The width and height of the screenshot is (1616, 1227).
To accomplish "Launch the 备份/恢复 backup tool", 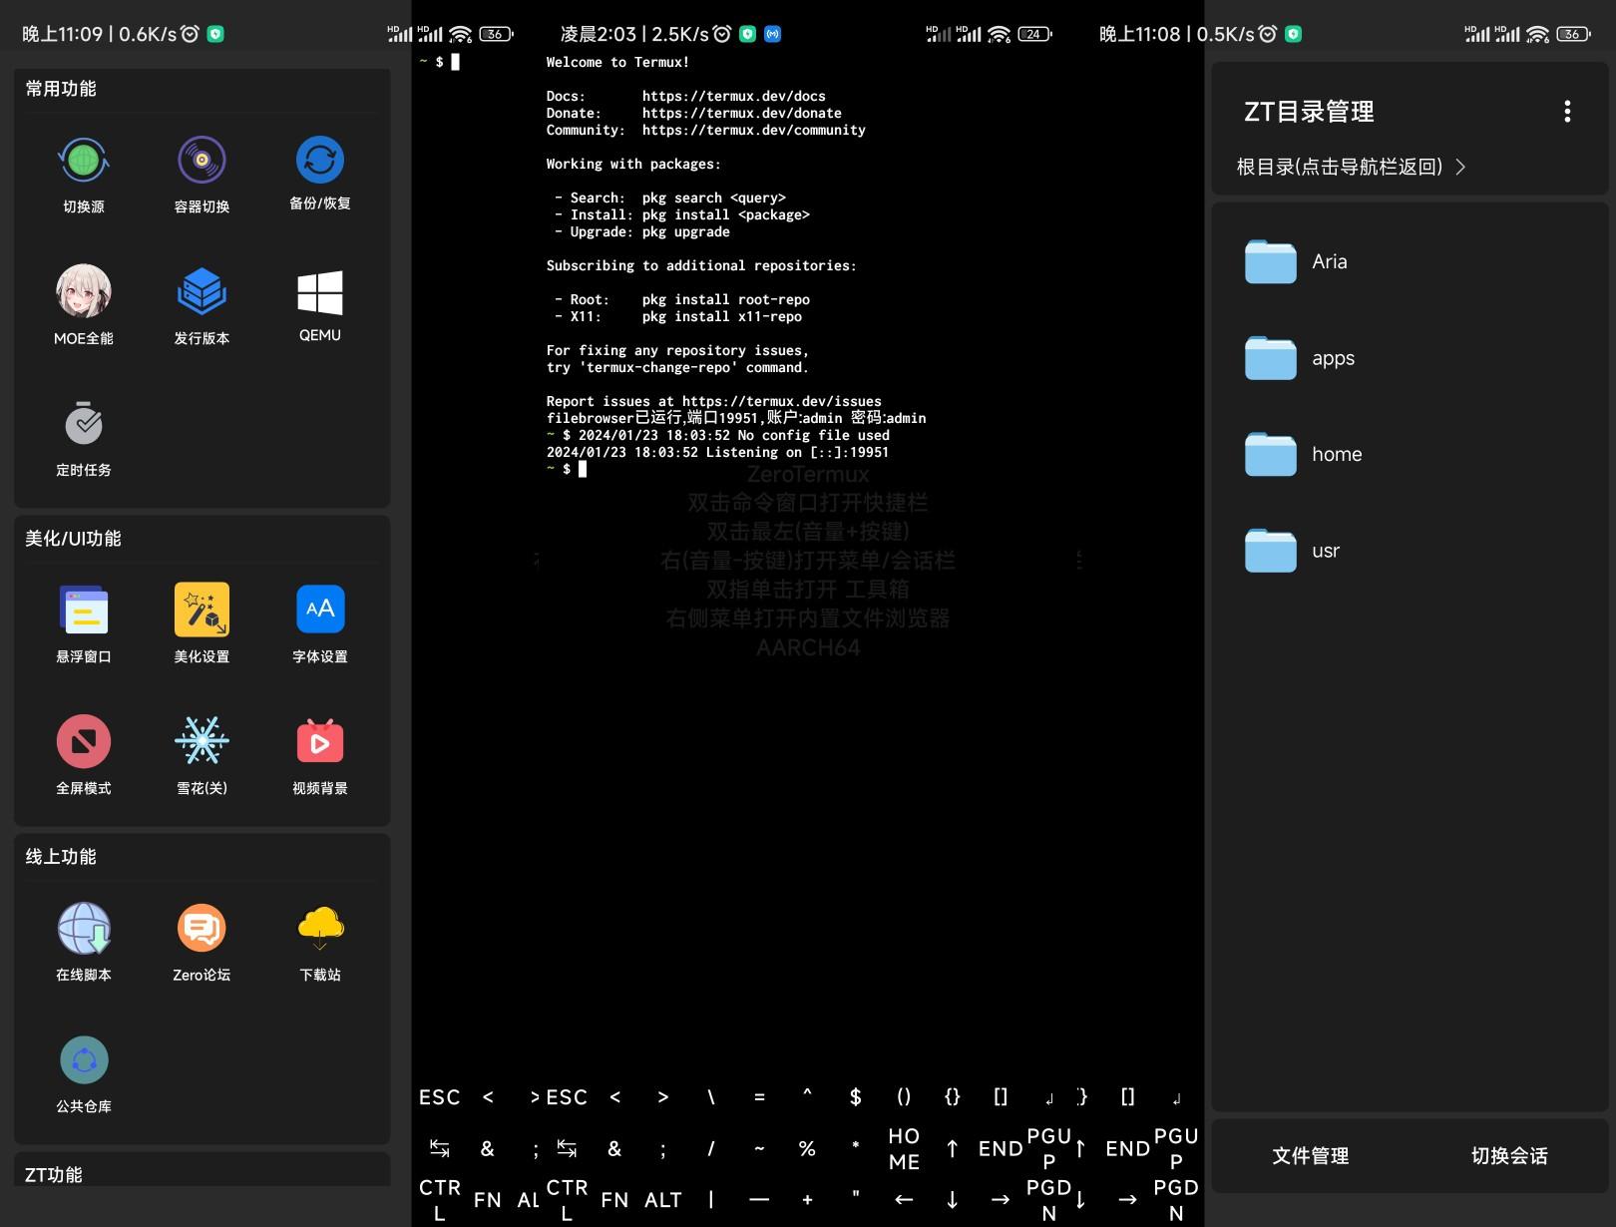I will (319, 175).
